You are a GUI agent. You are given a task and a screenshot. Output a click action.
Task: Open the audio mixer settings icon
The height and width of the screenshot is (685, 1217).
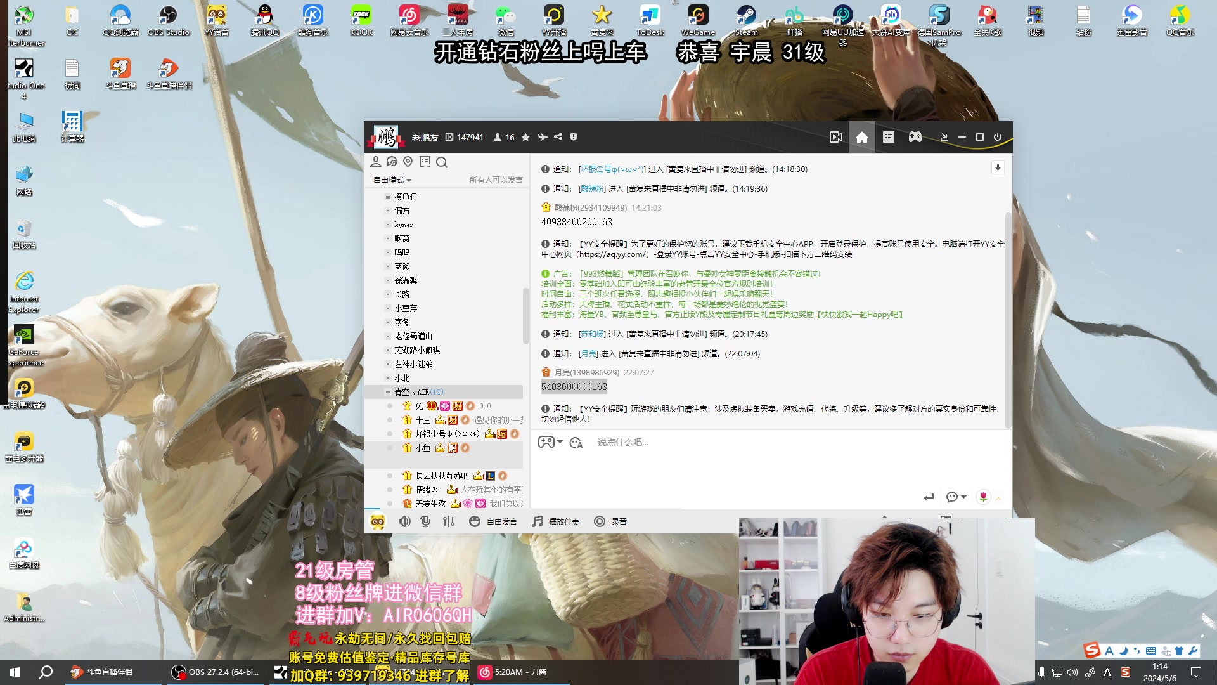pos(449,521)
